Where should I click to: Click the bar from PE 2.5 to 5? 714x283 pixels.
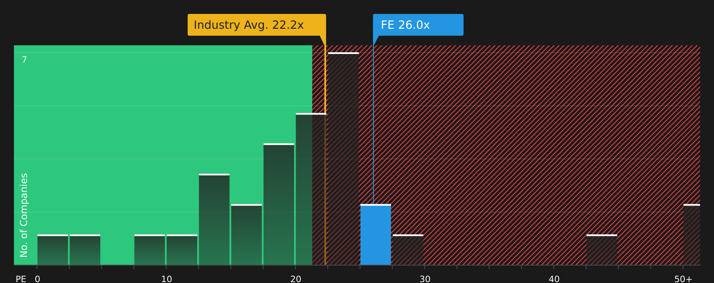click(85, 250)
